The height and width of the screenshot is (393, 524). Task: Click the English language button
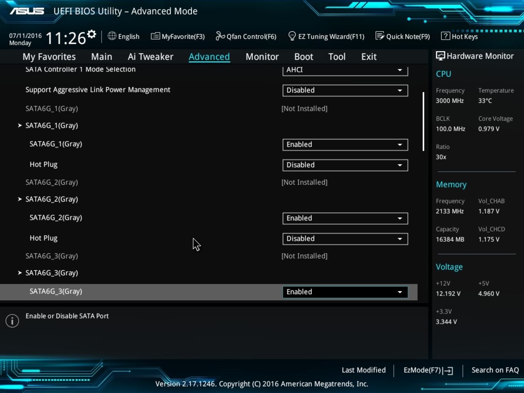pos(124,36)
